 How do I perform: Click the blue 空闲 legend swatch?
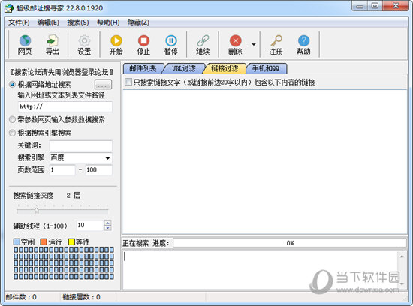coord(17,241)
